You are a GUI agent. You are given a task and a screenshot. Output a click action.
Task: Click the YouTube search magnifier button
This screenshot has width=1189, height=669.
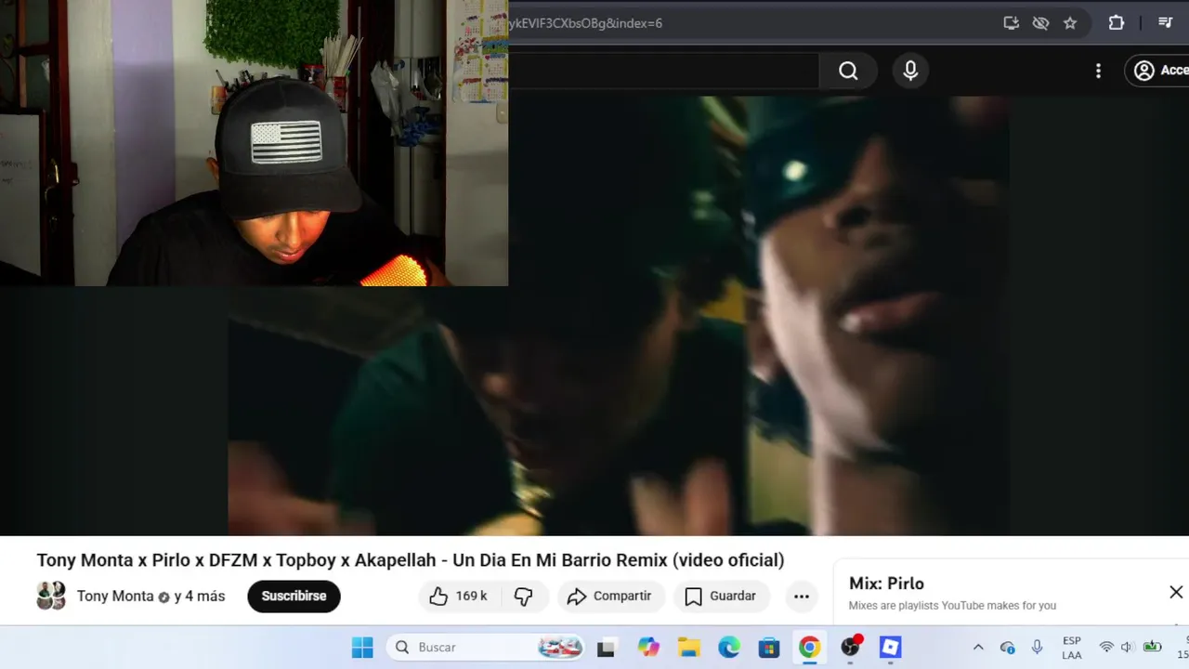pyautogui.click(x=848, y=72)
